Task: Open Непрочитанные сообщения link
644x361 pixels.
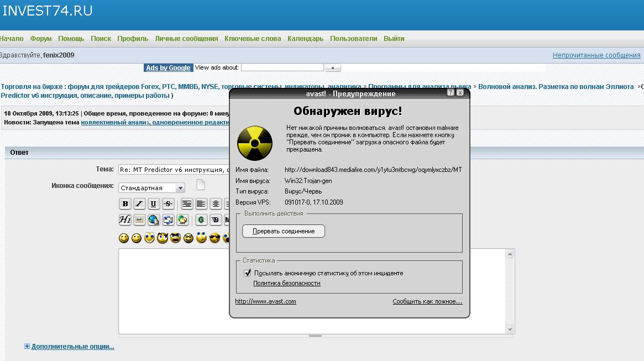Action: tap(597, 55)
